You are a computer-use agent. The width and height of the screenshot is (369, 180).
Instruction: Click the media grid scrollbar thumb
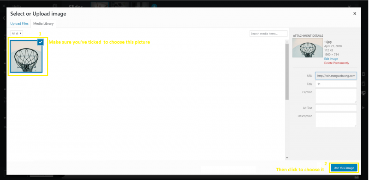pyautogui.click(x=287, y=72)
